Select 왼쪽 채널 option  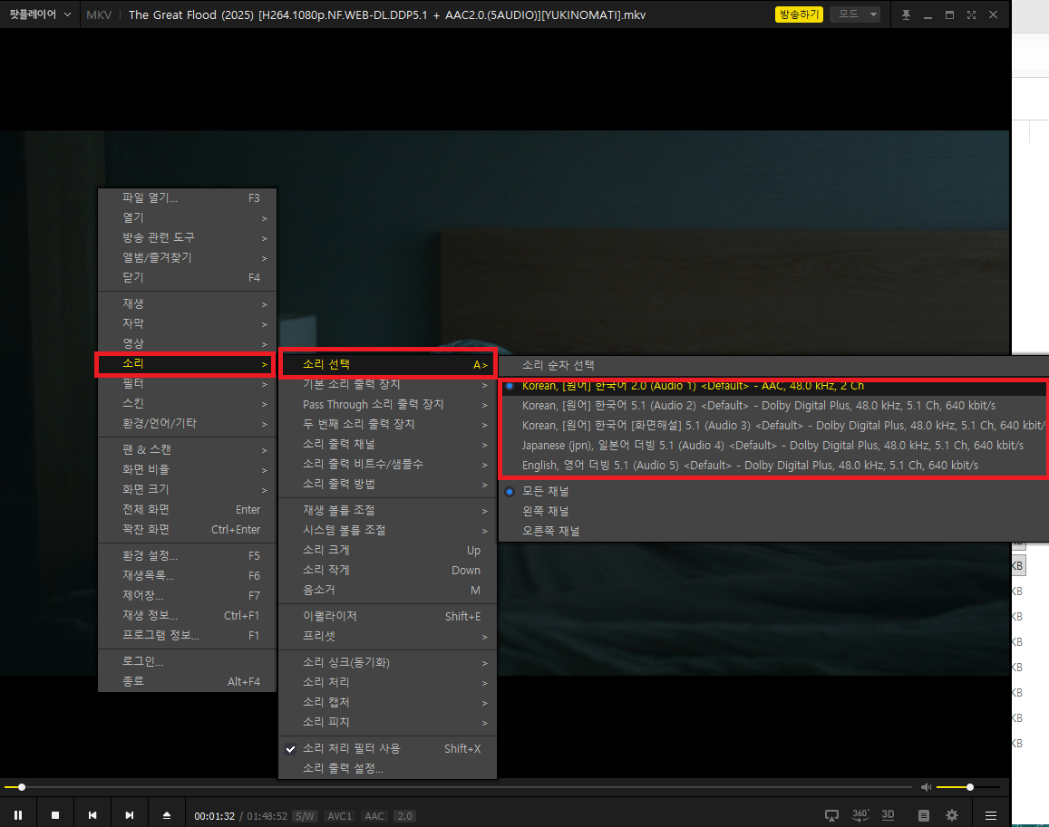pyautogui.click(x=773, y=512)
